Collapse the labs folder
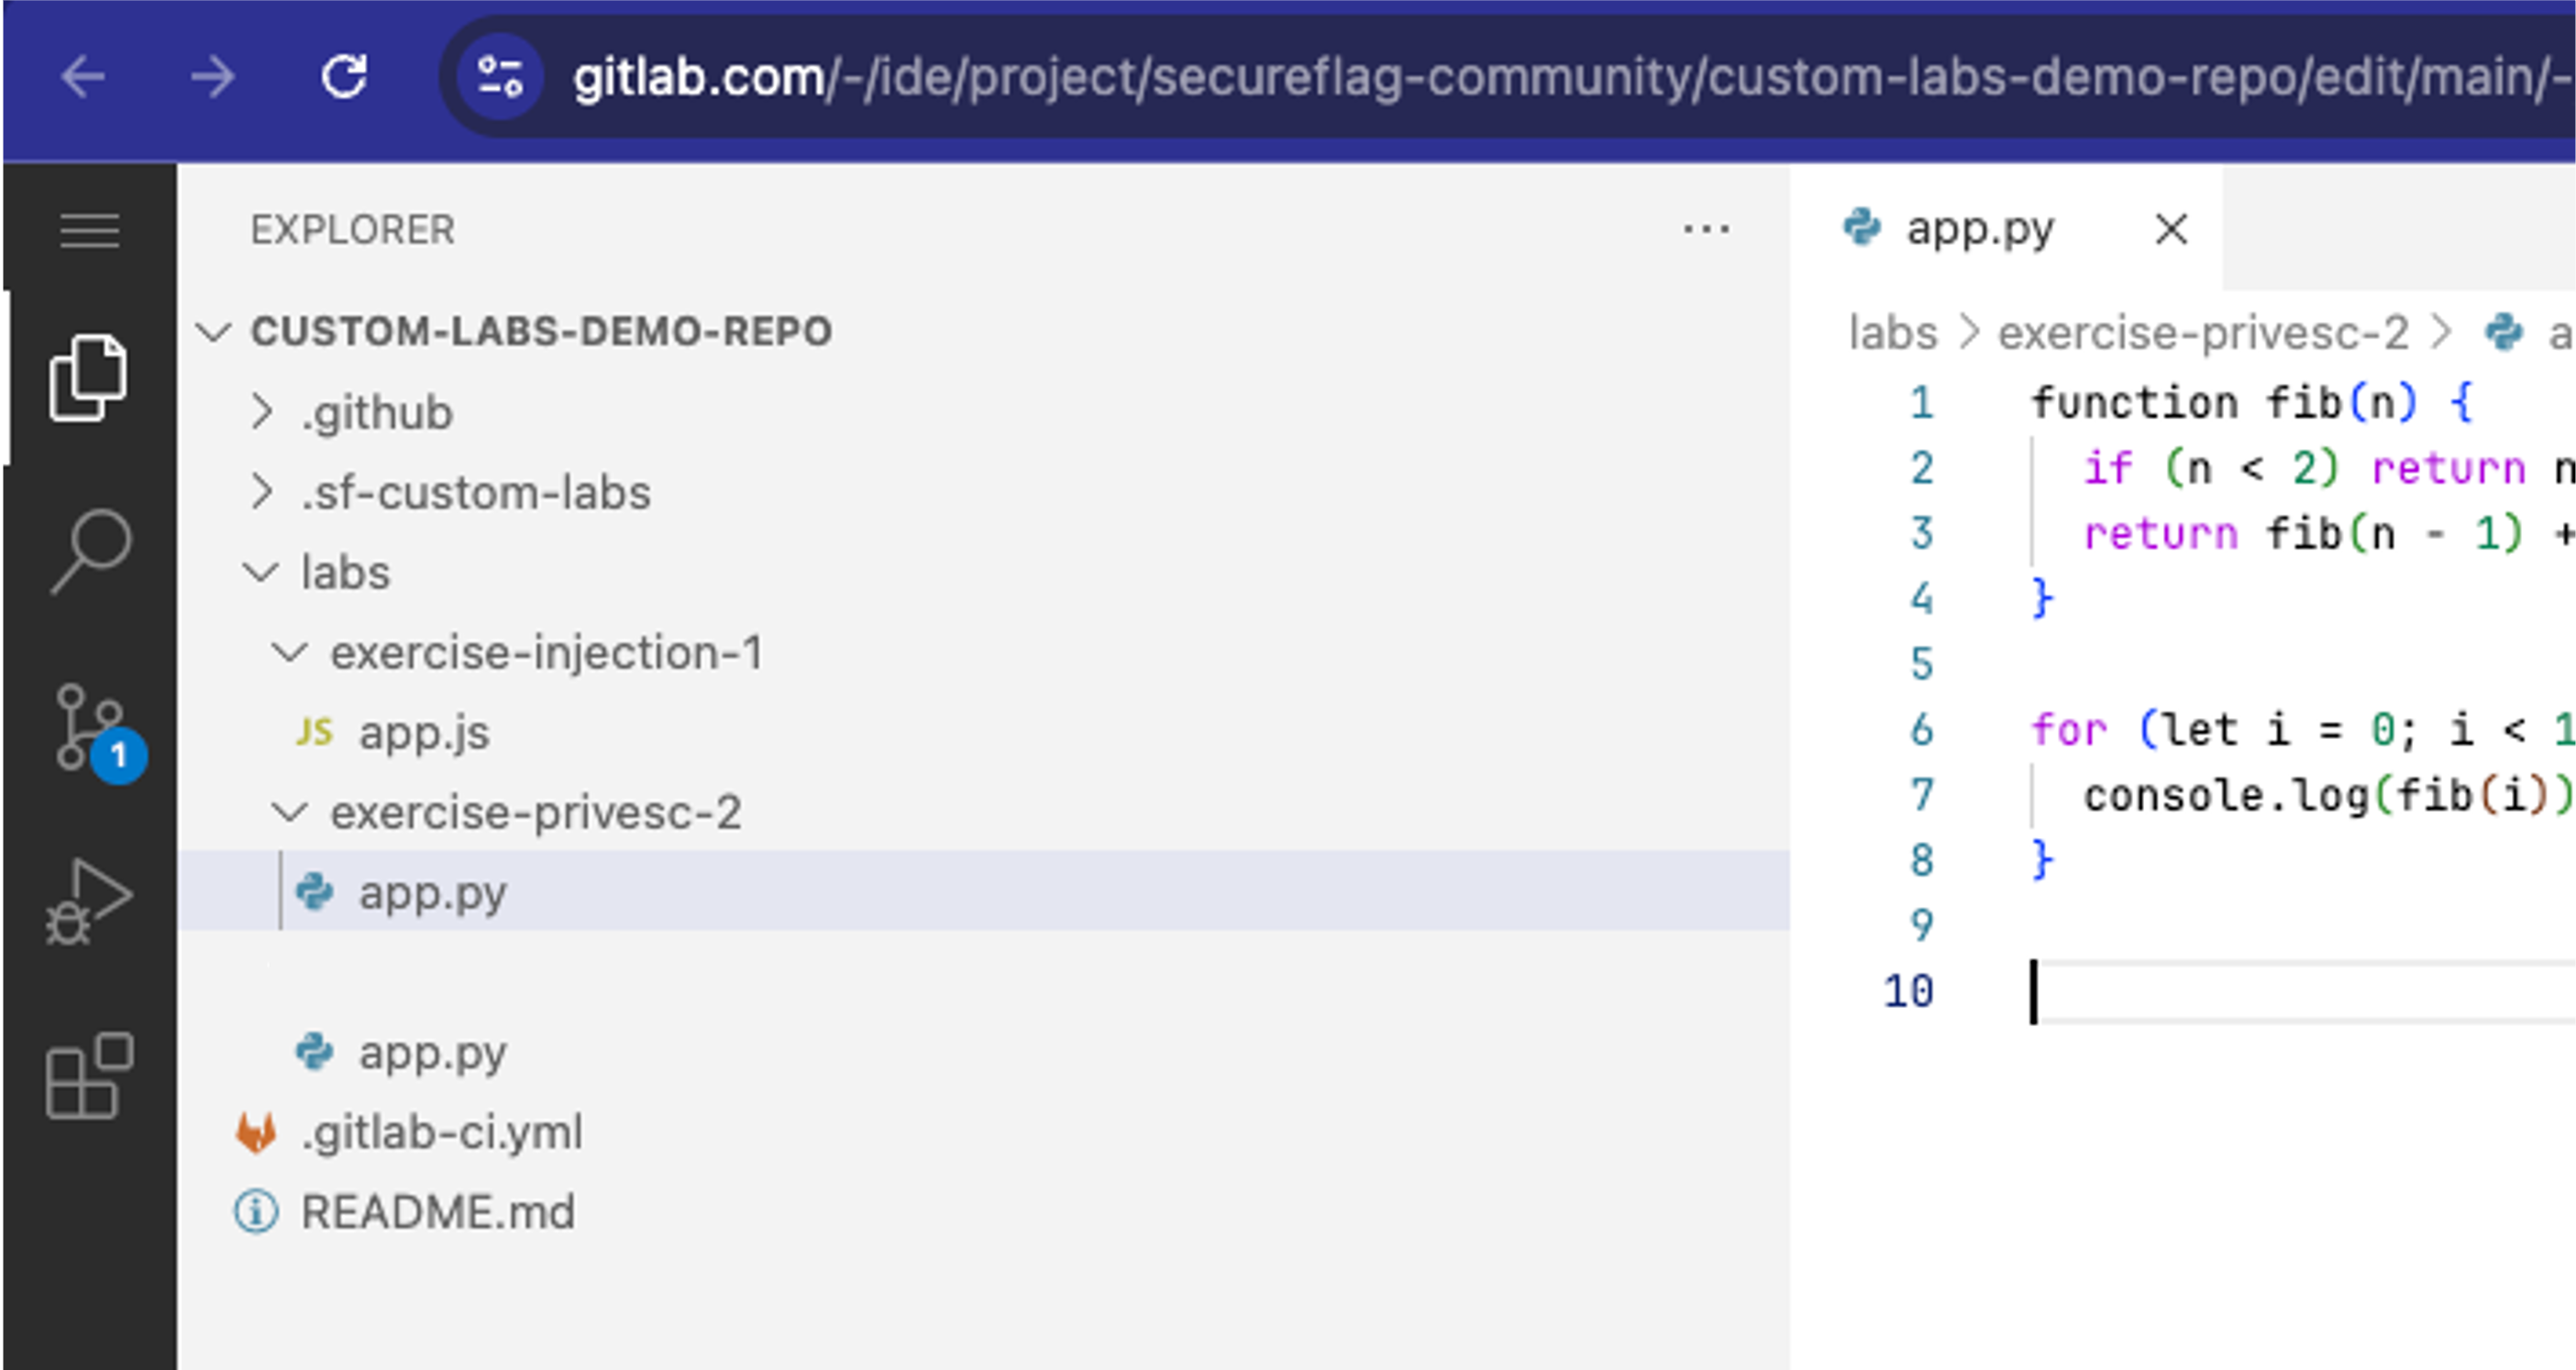 click(345, 572)
